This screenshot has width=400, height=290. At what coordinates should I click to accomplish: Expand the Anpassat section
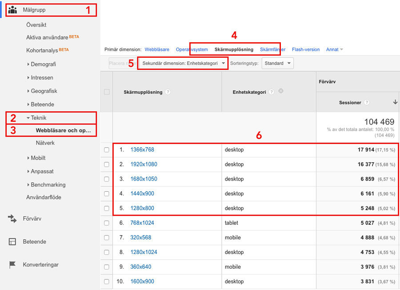[x=40, y=171]
